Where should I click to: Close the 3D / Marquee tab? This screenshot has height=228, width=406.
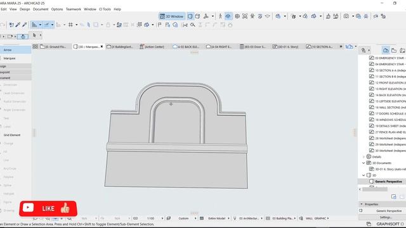point(101,46)
